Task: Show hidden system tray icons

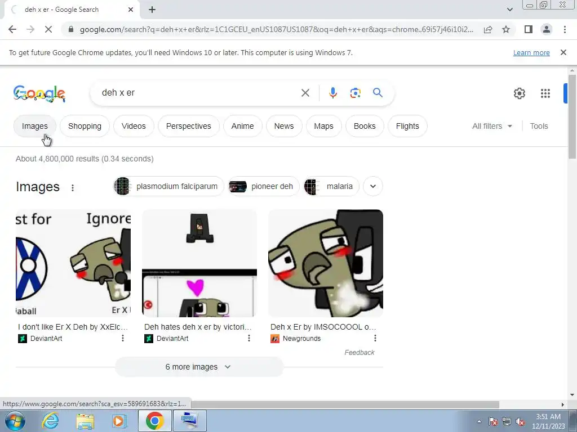Action: tap(479, 422)
